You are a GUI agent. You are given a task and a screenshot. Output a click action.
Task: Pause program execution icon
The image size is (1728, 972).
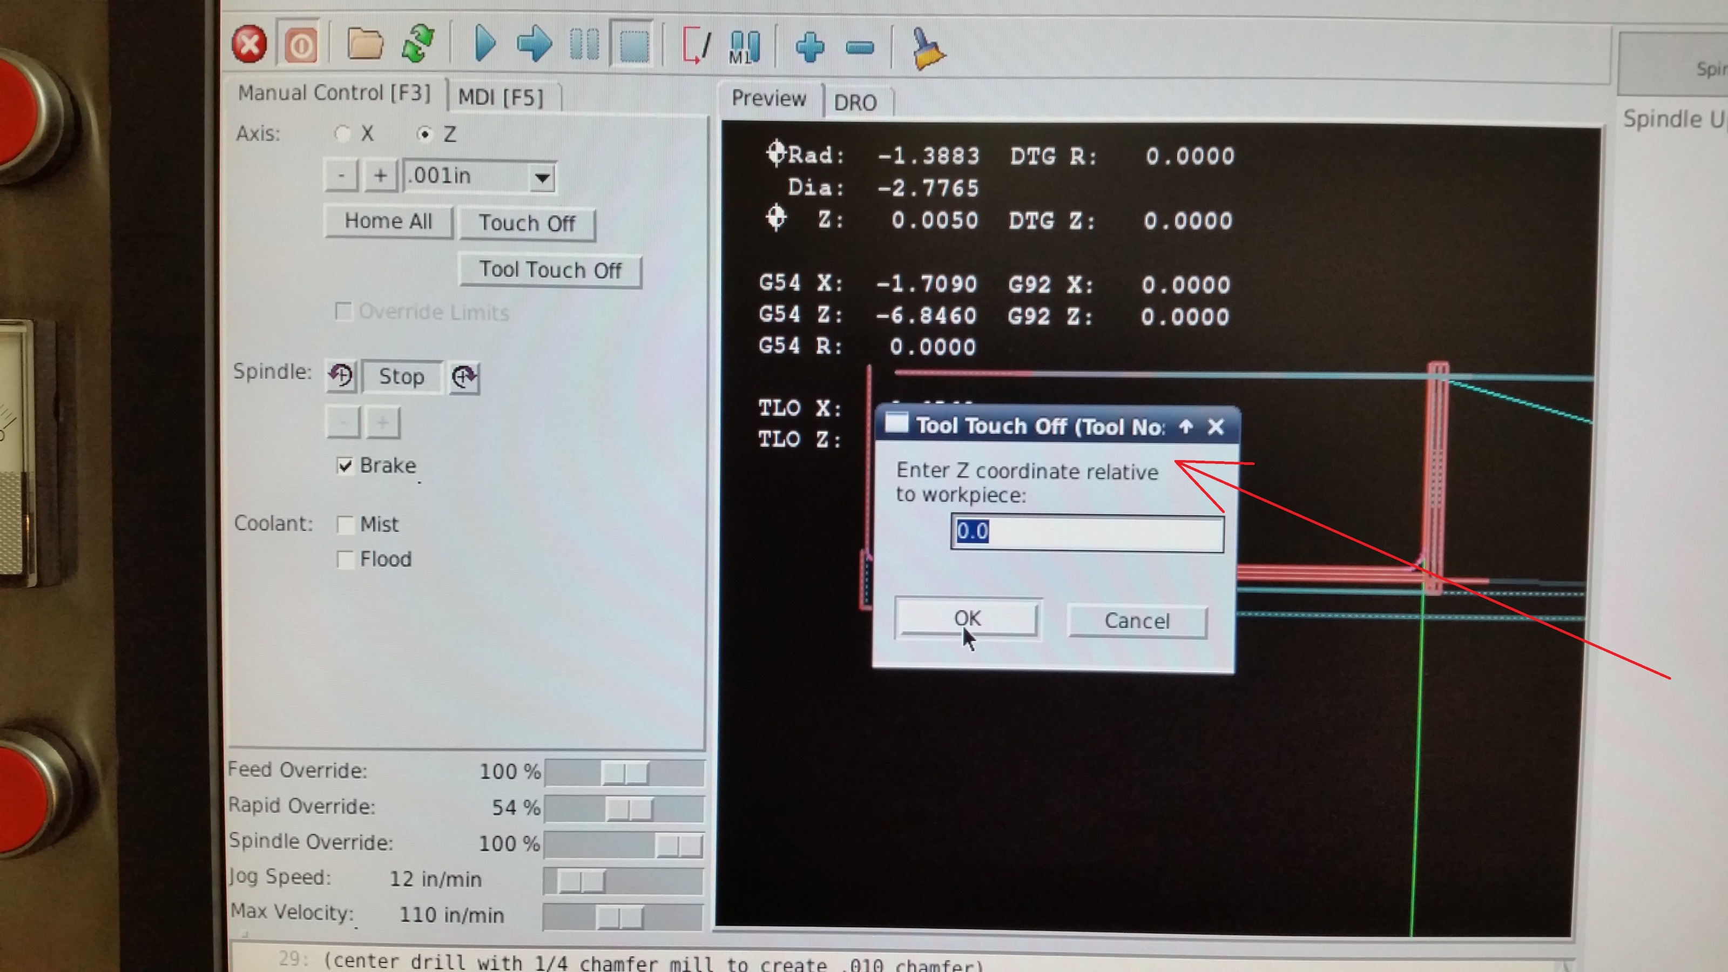pos(584,45)
